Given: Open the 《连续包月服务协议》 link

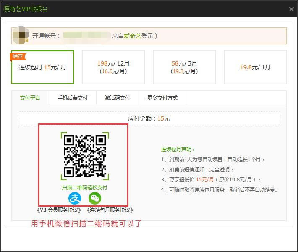Looking at the screenshot, I should point(110,210).
